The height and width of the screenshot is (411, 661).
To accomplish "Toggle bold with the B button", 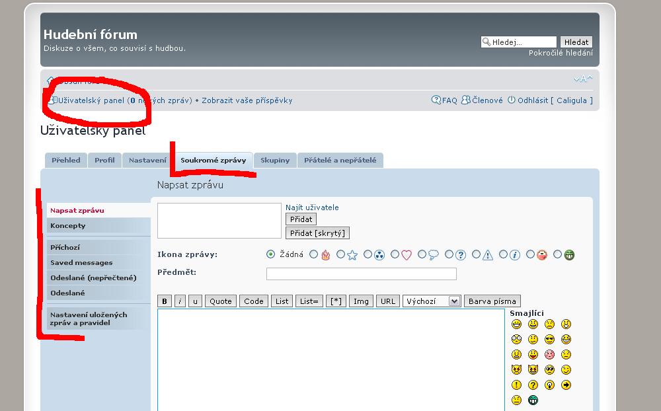I will 165,301.
